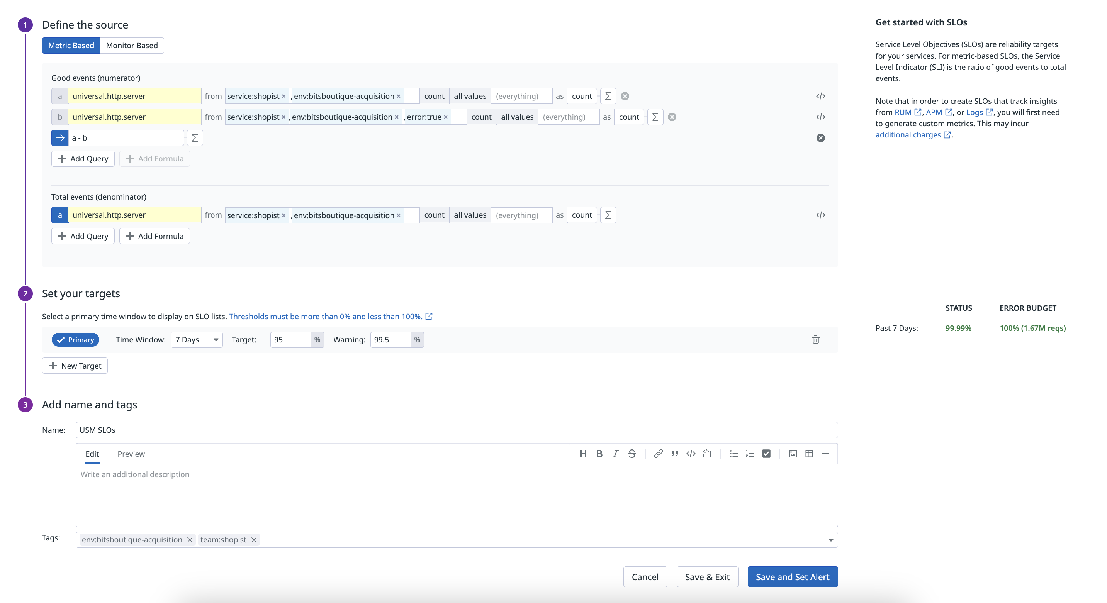The image size is (1107, 603).
Task: Open the code editor icon for numerator query a
Action: [821, 96]
